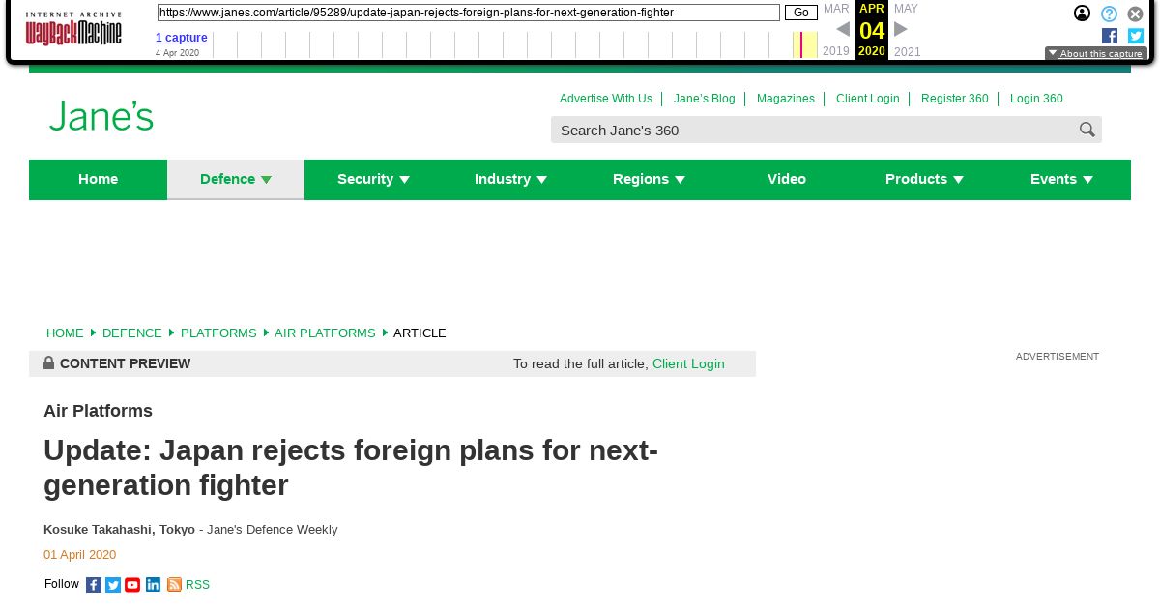
Task: Go to HOME breadcrumb
Action: (x=65, y=333)
